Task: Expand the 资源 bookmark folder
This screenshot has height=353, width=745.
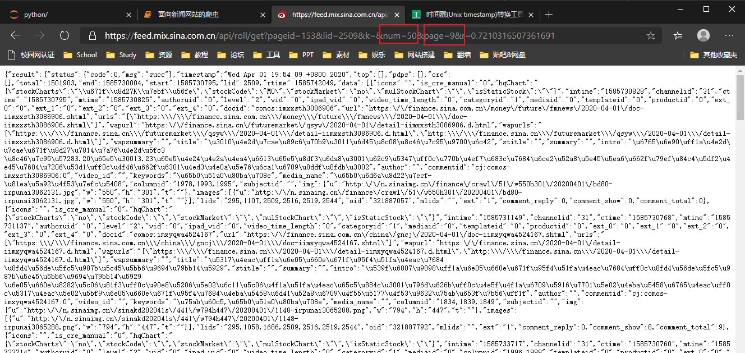Action: pyautogui.click(x=159, y=55)
